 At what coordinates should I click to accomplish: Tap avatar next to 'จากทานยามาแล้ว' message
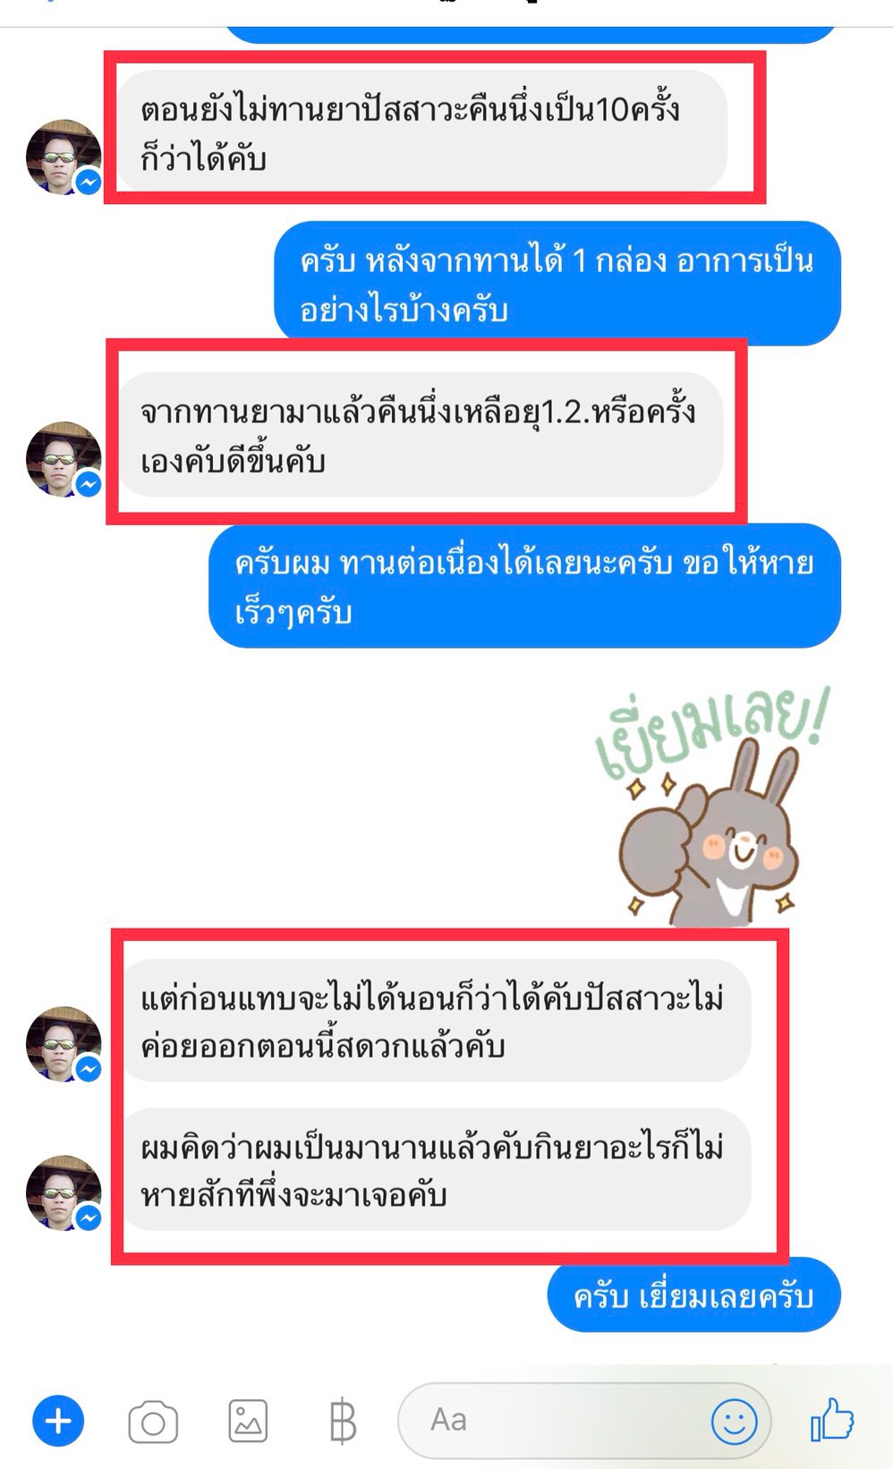click(x=64, y=459)
